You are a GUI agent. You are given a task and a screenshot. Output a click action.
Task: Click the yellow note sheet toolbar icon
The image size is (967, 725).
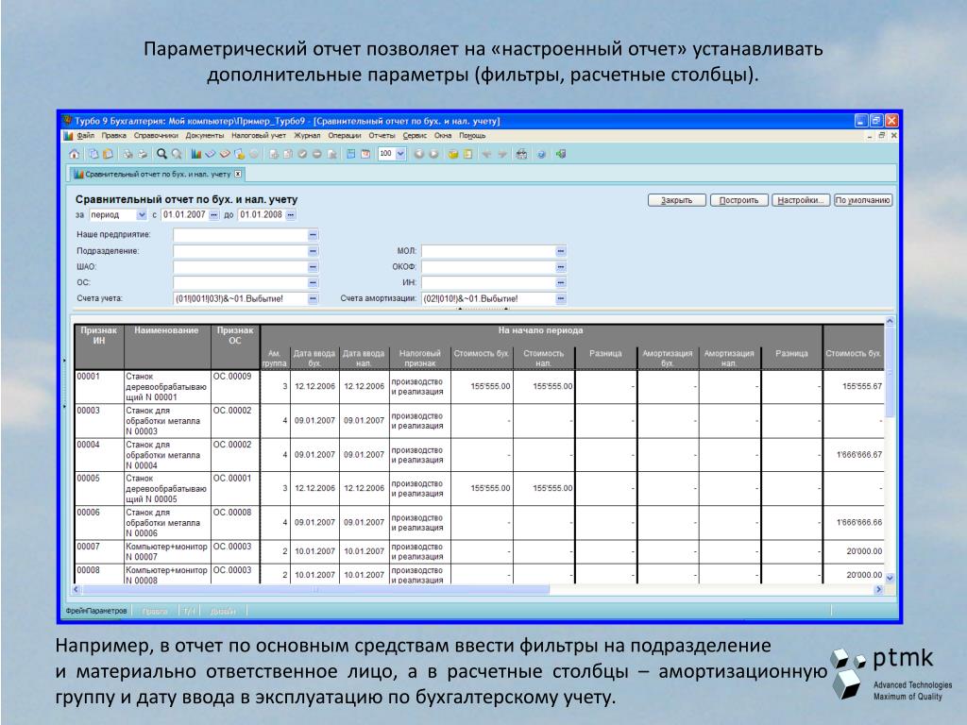(467, 154)
